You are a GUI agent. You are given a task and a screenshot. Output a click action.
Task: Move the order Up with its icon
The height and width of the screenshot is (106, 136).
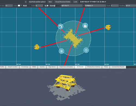point(47,6)
